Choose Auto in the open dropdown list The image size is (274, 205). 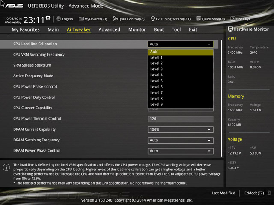(181, 52)
